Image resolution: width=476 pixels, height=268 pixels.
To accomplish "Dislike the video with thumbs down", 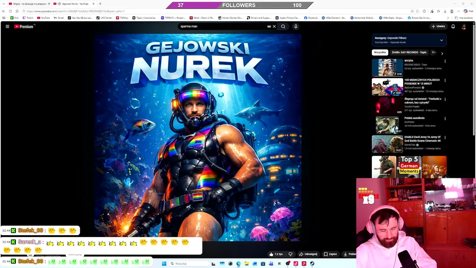I will coord(290,254).
